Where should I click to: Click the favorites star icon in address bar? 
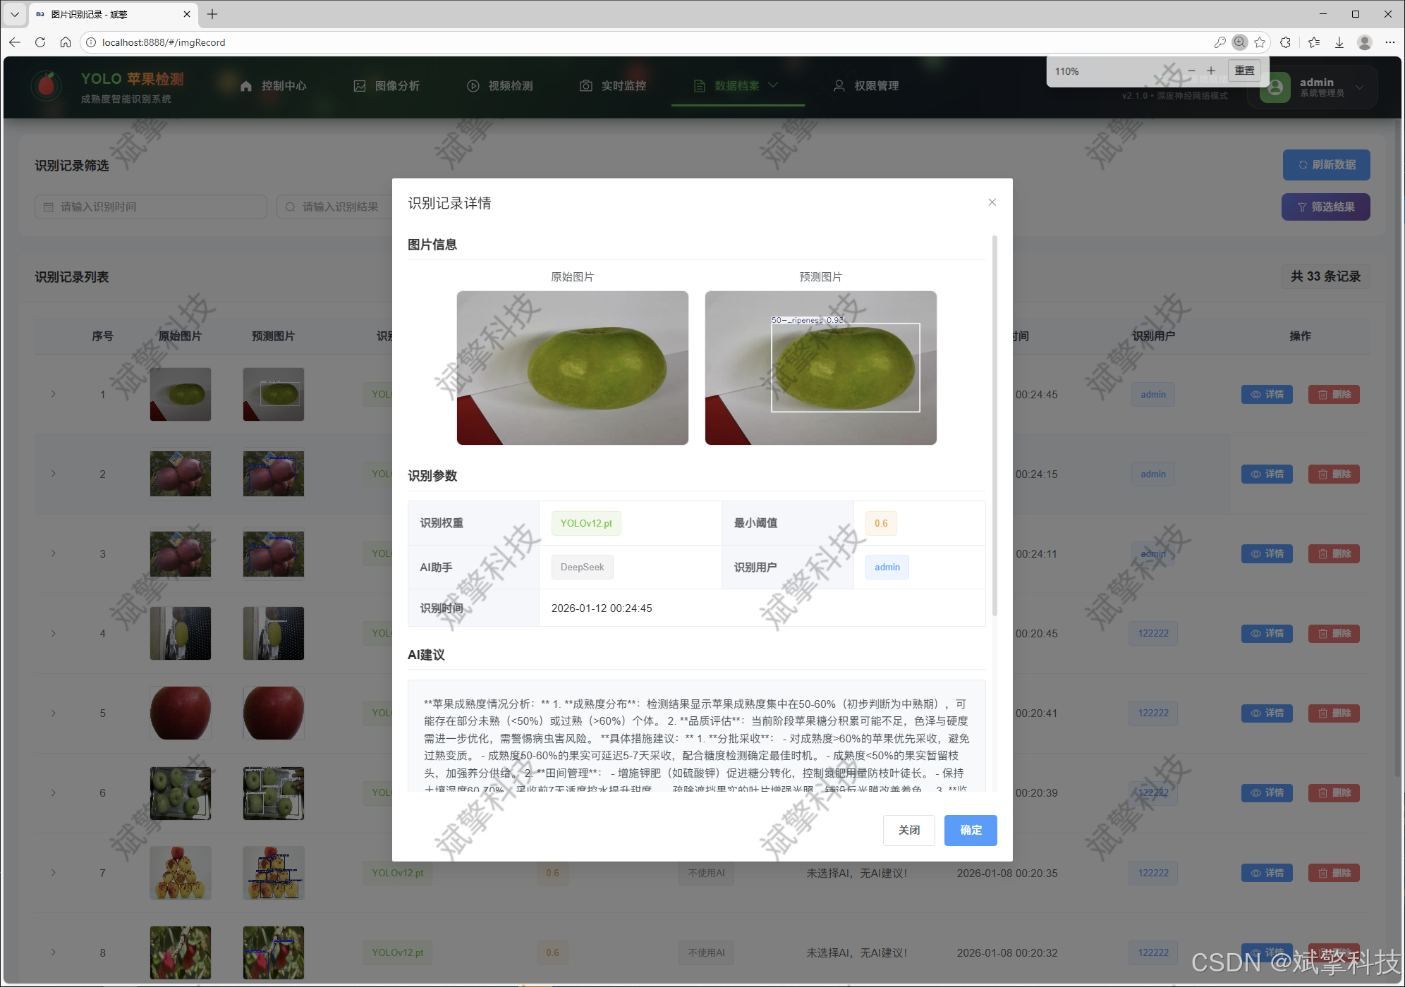click(1260, 42)
